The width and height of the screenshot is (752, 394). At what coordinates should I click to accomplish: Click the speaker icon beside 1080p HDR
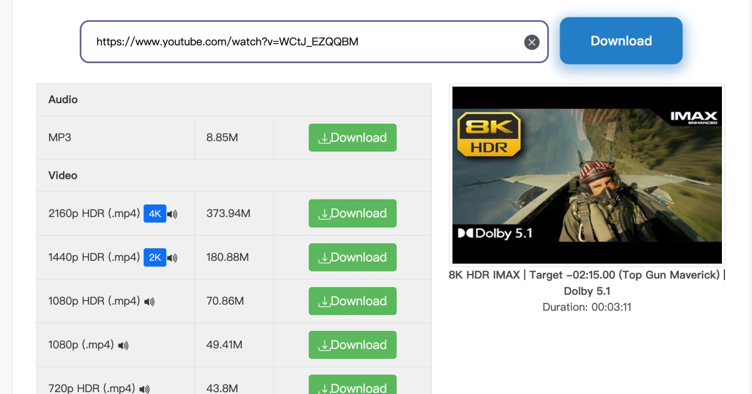[x=149, y=302]
